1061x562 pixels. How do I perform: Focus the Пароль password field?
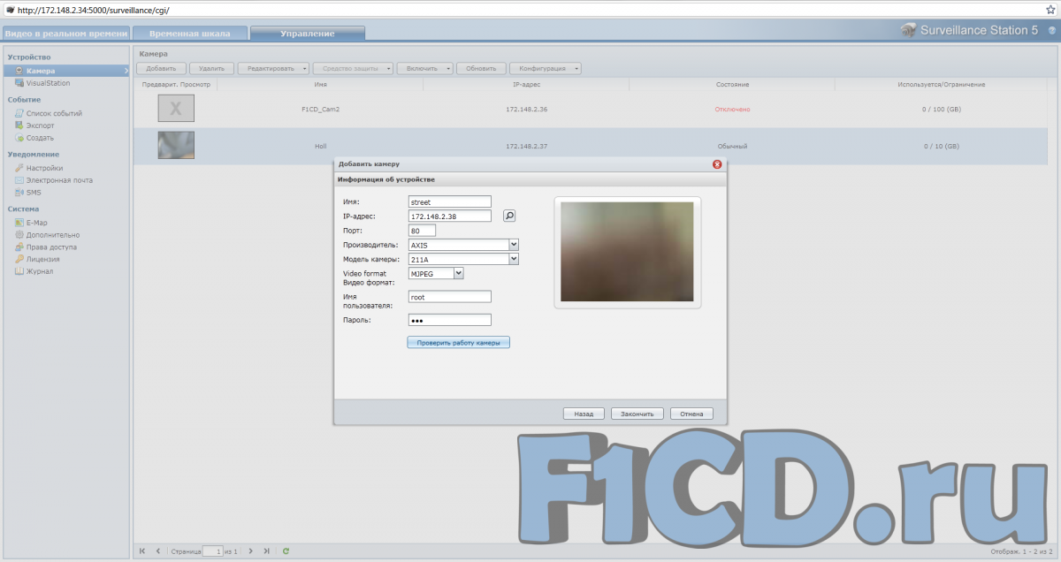[450, 320]
